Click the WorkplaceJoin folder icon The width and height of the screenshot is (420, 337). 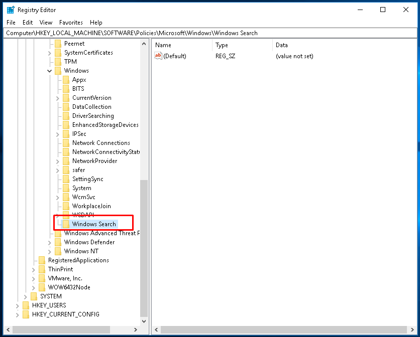(66, 206)
